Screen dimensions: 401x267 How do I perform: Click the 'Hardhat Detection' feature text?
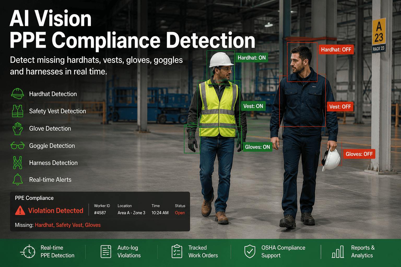coord(53,94)
